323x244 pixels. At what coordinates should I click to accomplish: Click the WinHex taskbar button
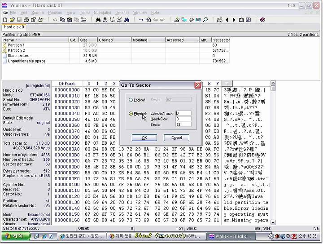tap(230, 236)
